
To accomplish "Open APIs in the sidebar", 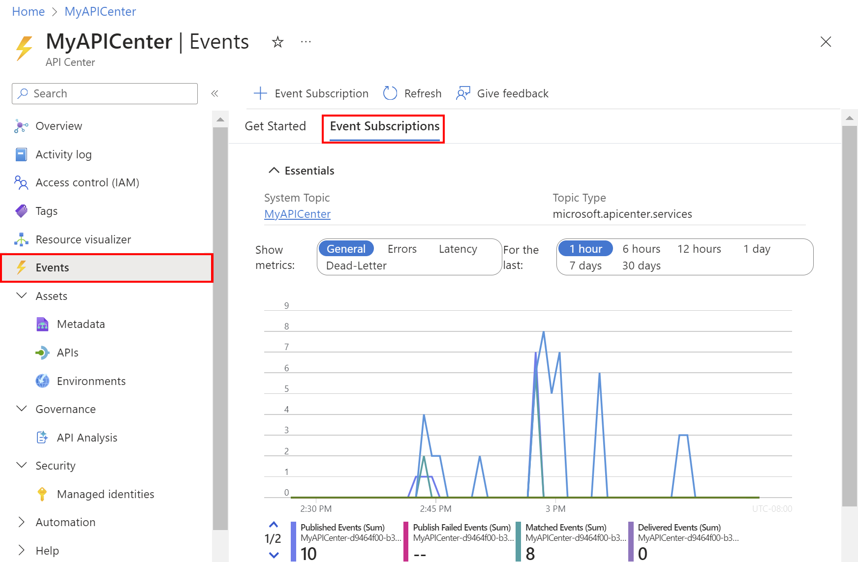I will (x=67, y=352).
